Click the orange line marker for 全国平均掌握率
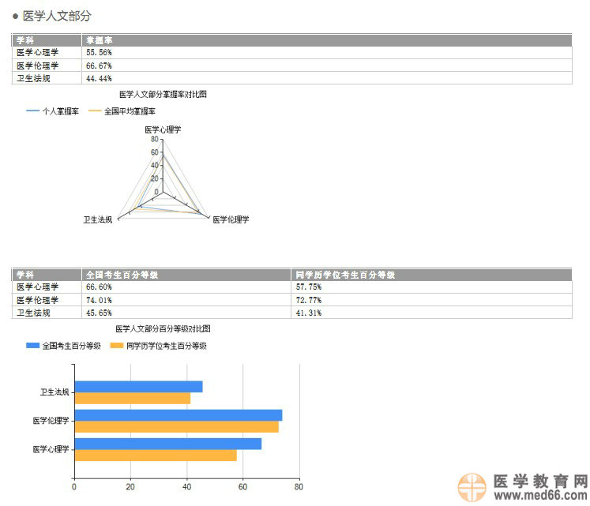 95,111
